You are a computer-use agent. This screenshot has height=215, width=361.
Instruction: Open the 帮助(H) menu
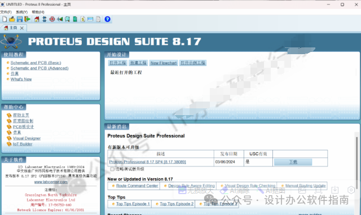(38, 12)
